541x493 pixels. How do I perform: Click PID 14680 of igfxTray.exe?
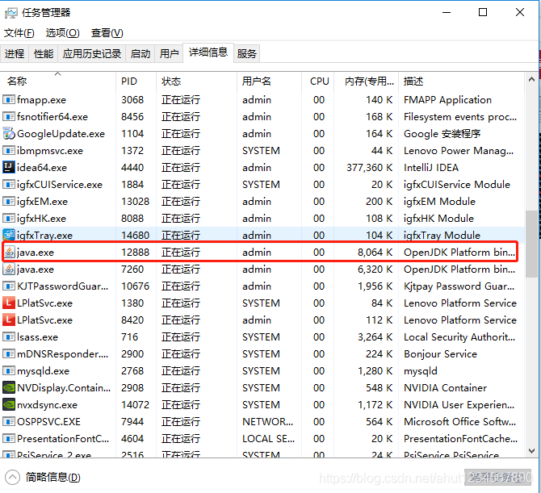(135, 235)
